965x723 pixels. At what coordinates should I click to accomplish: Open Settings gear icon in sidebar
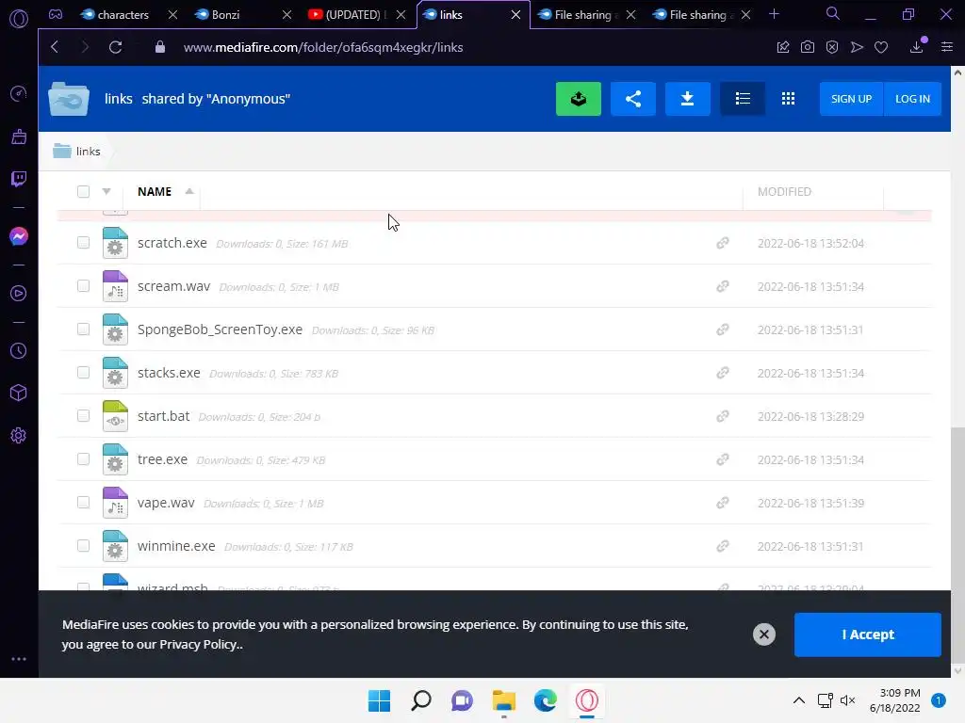click(19, 435)
